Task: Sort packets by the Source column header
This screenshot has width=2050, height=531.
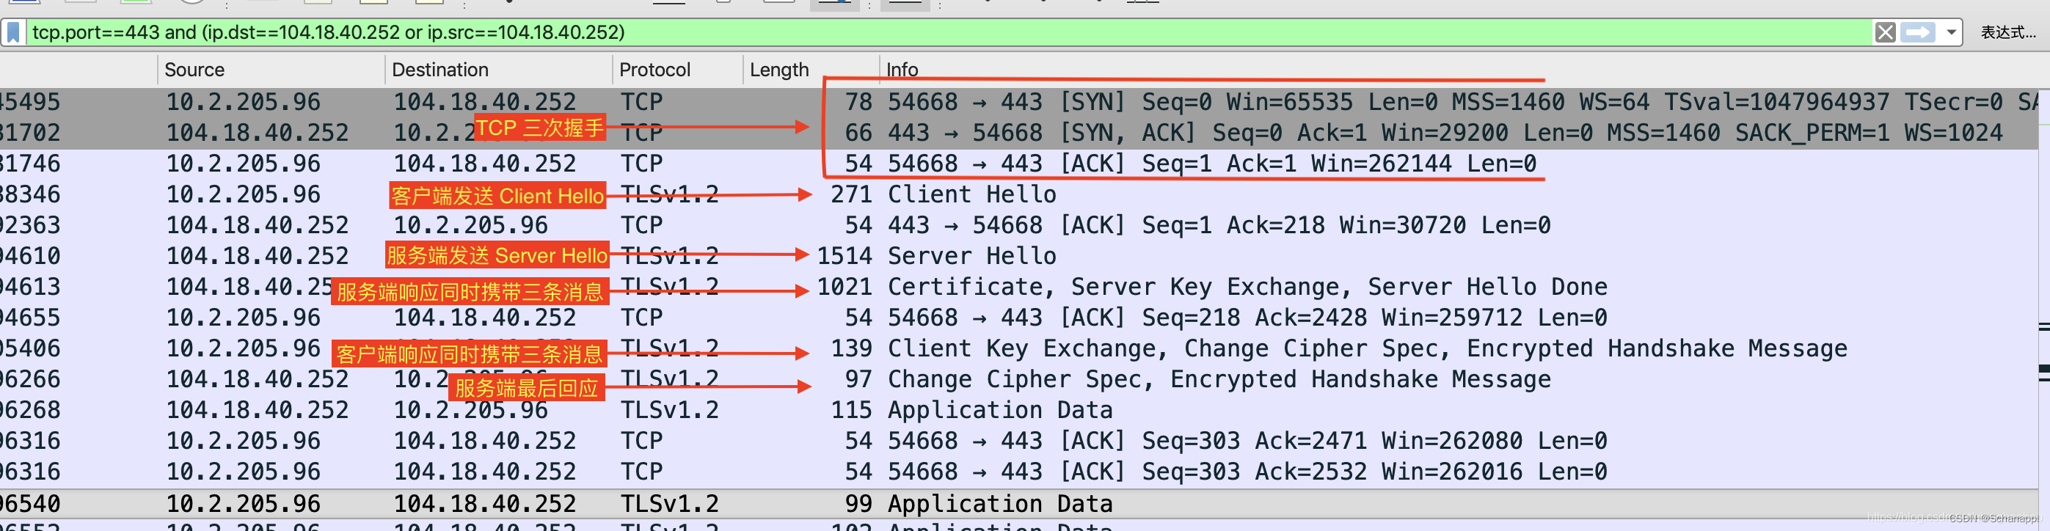Action: (271, 70)
